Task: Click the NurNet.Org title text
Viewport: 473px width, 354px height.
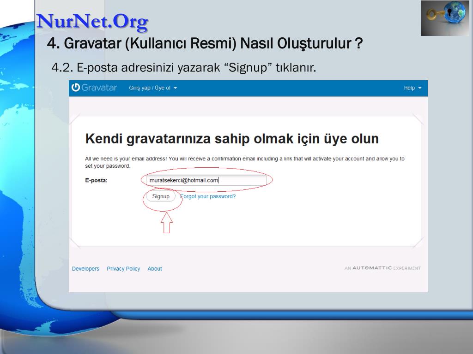Action: pyautogui.click(x=92, y=22)
